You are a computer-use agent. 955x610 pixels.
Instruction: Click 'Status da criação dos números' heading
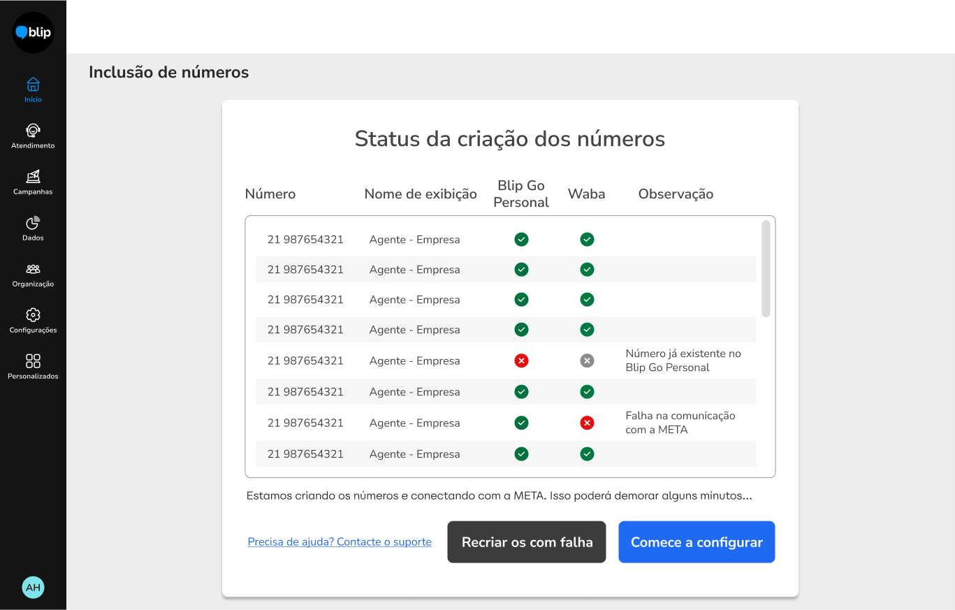click(x=510, y=138)
